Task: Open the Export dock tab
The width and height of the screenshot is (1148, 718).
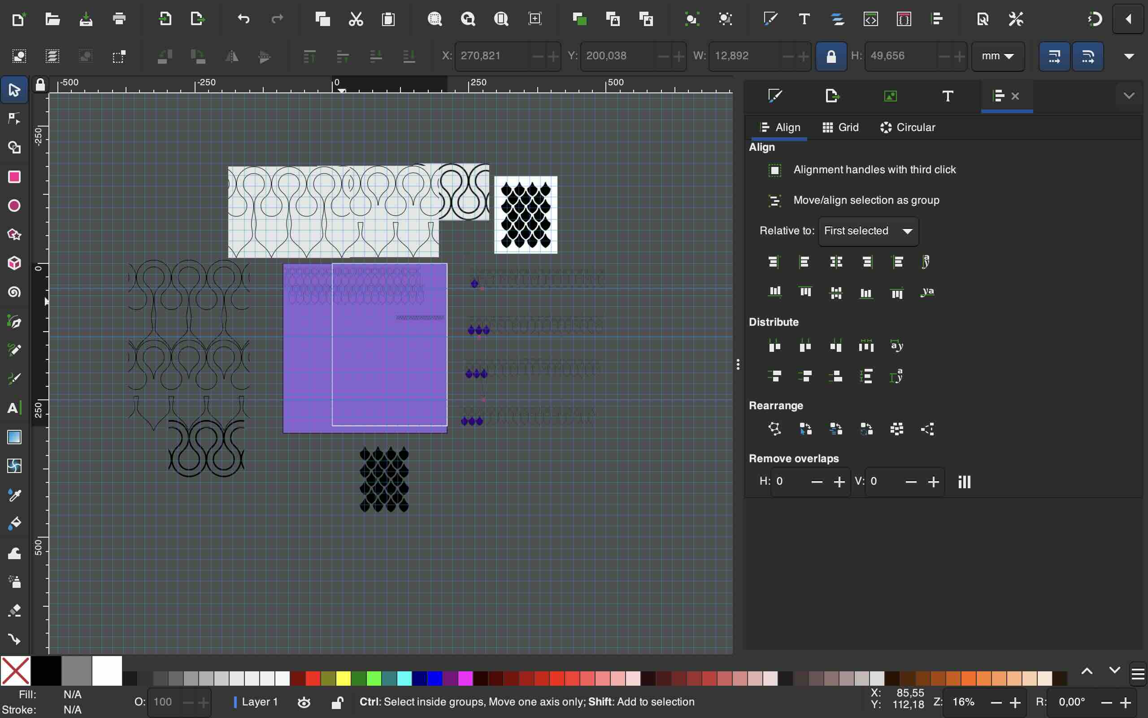Action: point(832,96)
